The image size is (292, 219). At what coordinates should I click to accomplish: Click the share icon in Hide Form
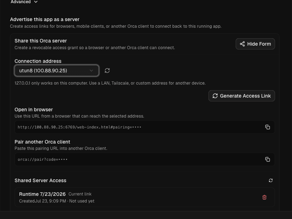[x=242, y=44]
